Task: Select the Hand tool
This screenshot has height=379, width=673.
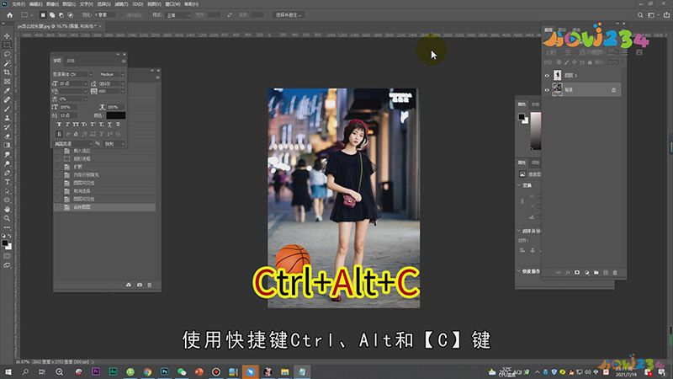Action: pyautogui.click(x=7, y=209)
